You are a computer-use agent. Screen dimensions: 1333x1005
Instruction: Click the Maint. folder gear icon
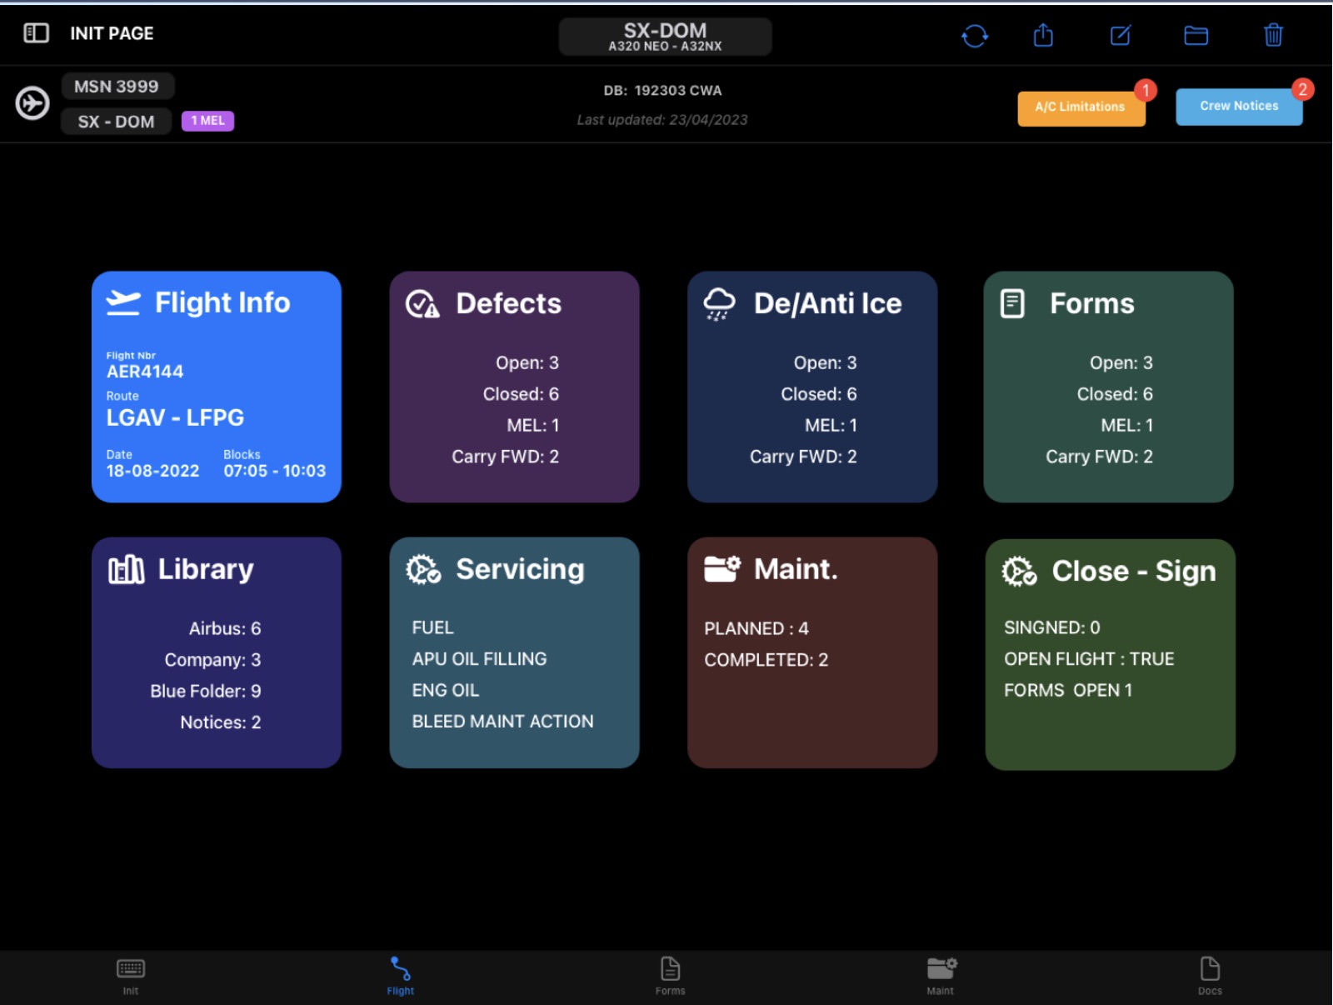click(x=721, y=569)
